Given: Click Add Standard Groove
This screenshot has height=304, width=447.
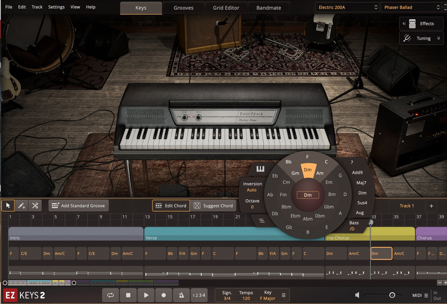Looking at the screenshot, I should pyautogui.click(x=78, y=205).
